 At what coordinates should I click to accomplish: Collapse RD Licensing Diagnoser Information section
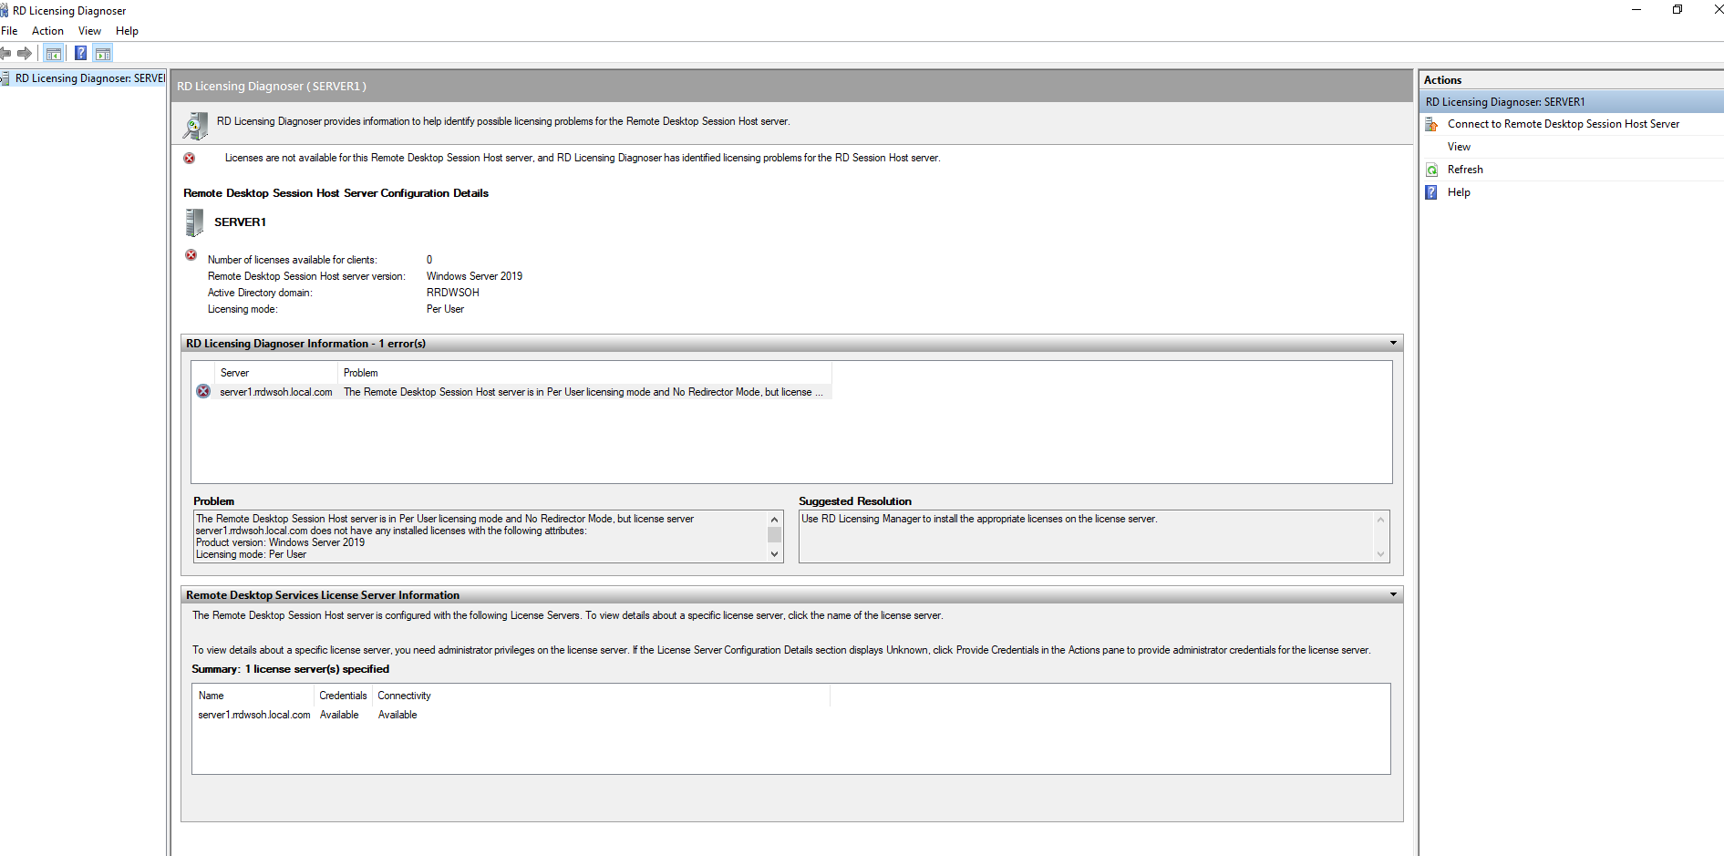[x=1392, y=344]
